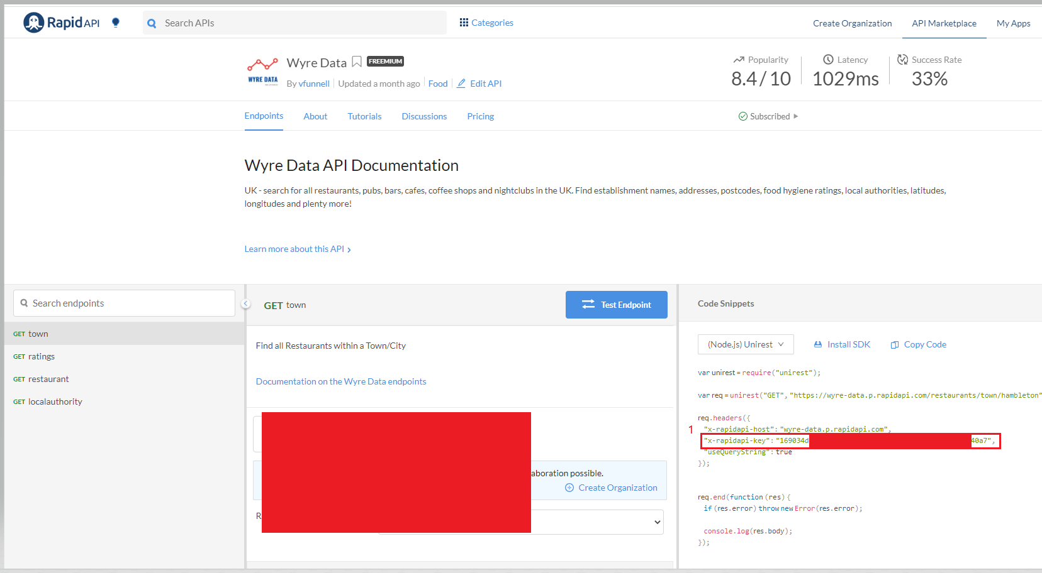Click the Updated a month ago text

point(379,84)
